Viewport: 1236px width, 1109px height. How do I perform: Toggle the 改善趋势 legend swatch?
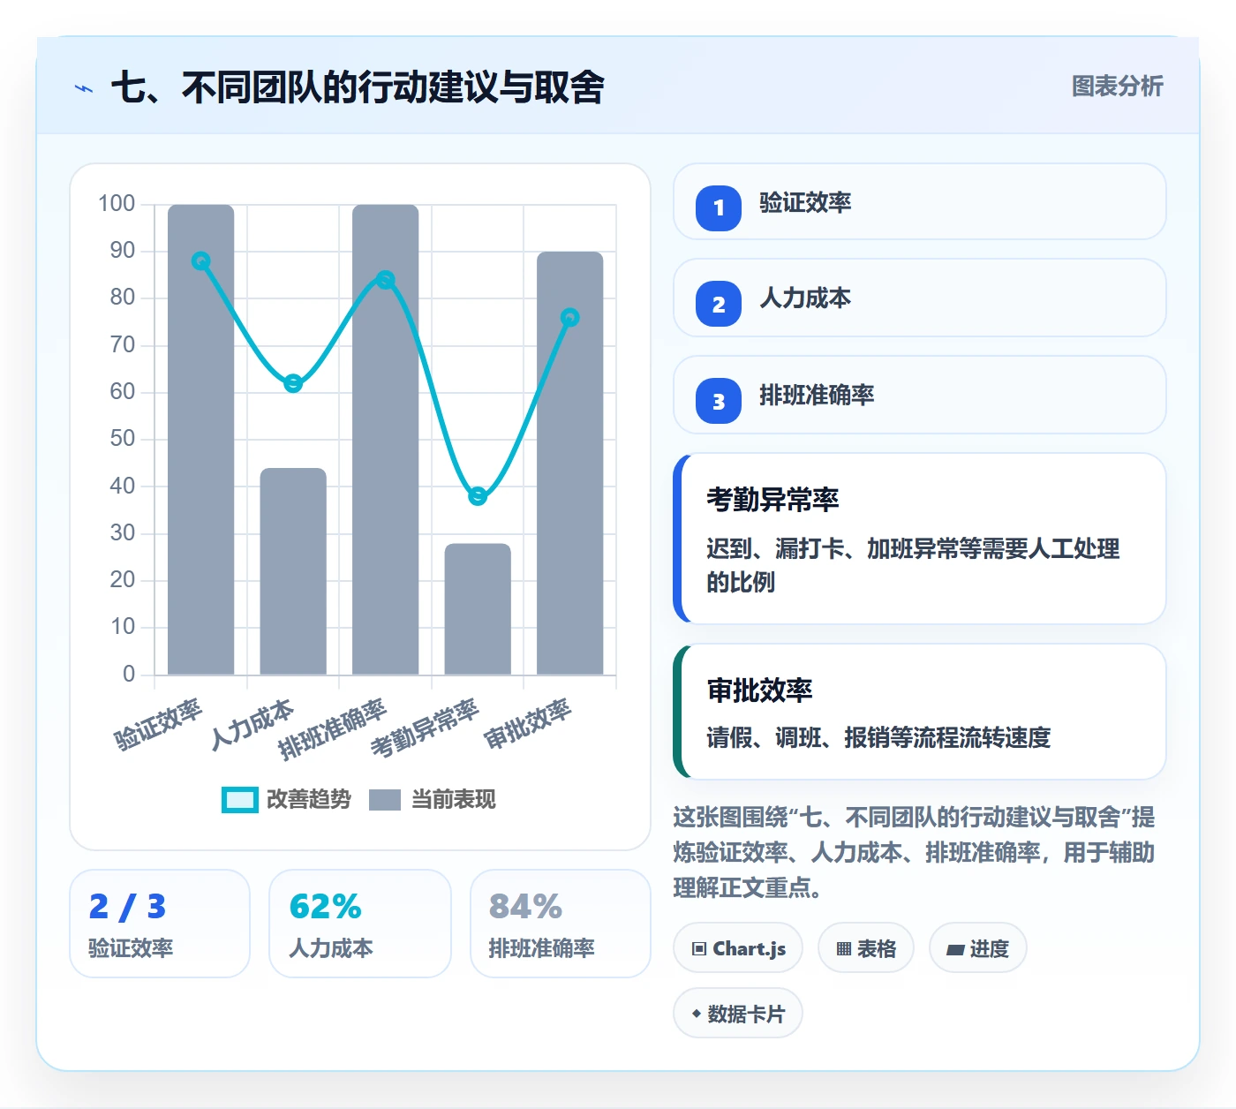[x=239, y=800]
